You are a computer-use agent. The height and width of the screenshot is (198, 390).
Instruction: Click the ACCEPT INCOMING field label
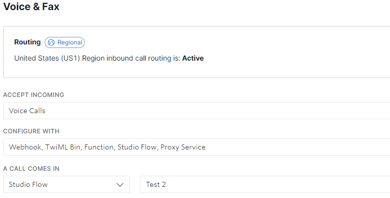(x=33, y=95)
